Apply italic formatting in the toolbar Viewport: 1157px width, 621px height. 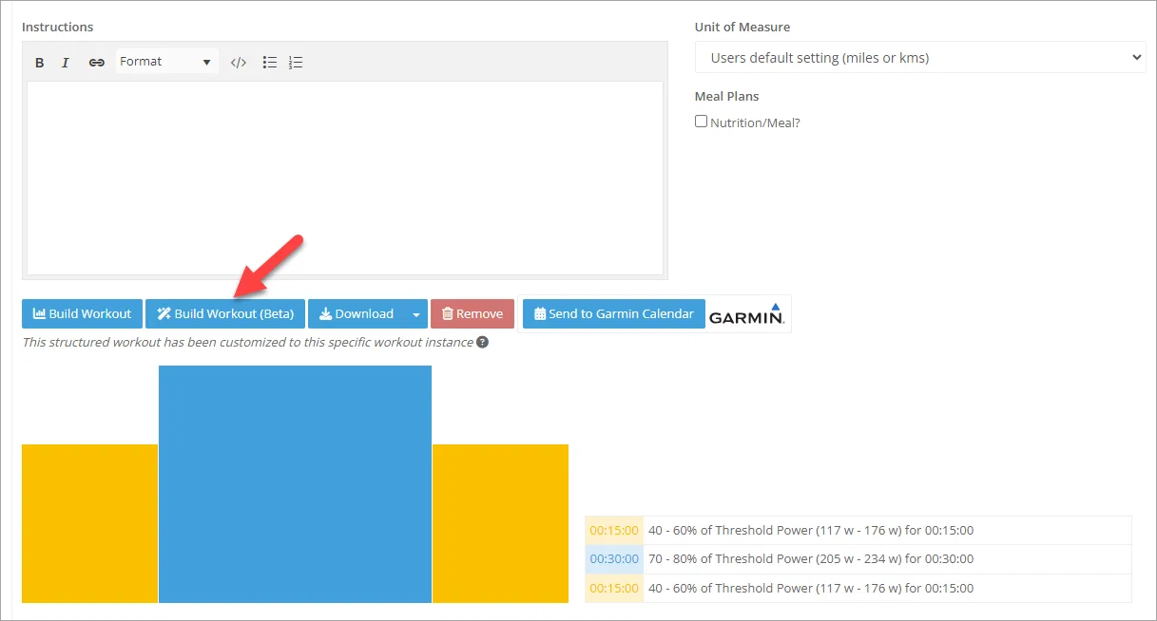pos(66,63)
